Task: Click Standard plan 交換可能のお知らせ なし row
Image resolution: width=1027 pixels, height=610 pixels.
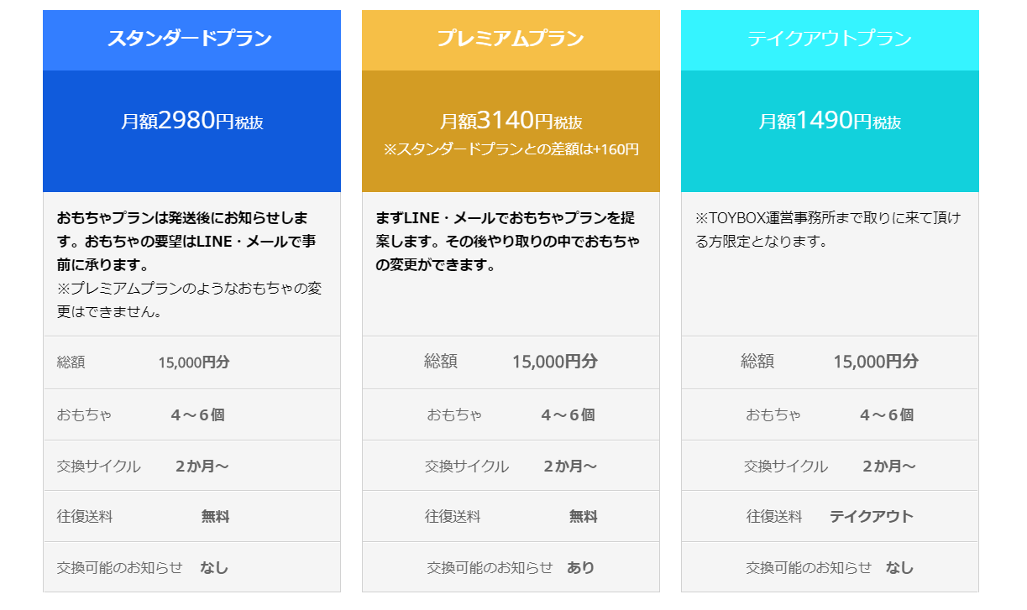Action: [x=191, y=567]
